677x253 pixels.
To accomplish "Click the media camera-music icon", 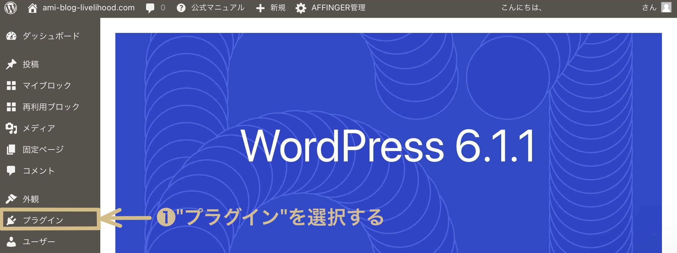I will (x=11, y=128).
